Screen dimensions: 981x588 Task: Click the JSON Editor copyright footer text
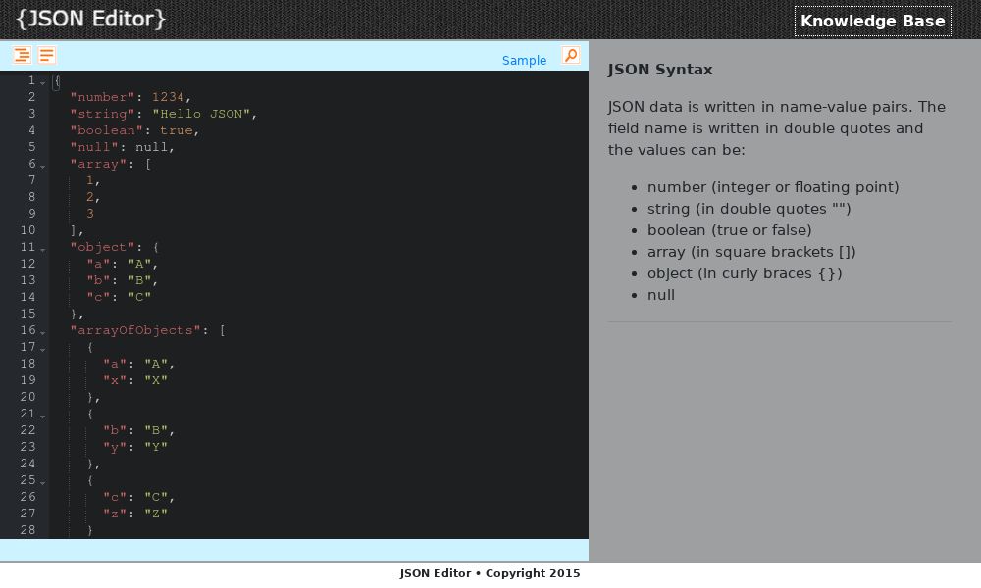pos(490,573)
